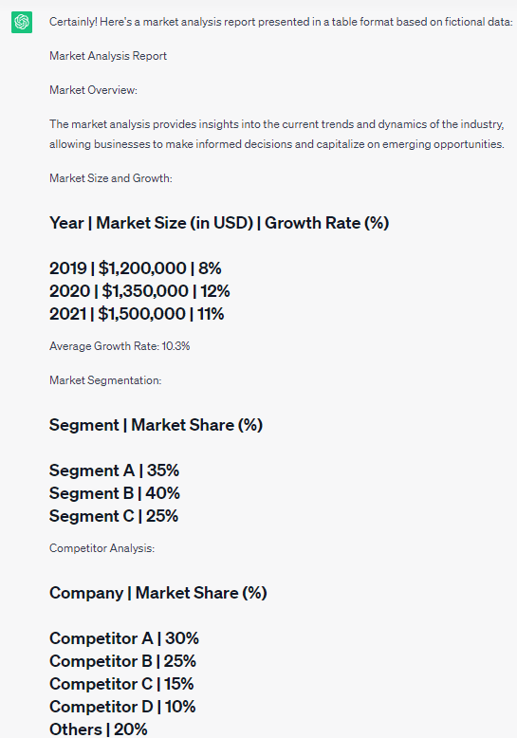The image size is (517, 738).
Task: Click the 'Market Analysis Report' title line
Action: [108, 56]
